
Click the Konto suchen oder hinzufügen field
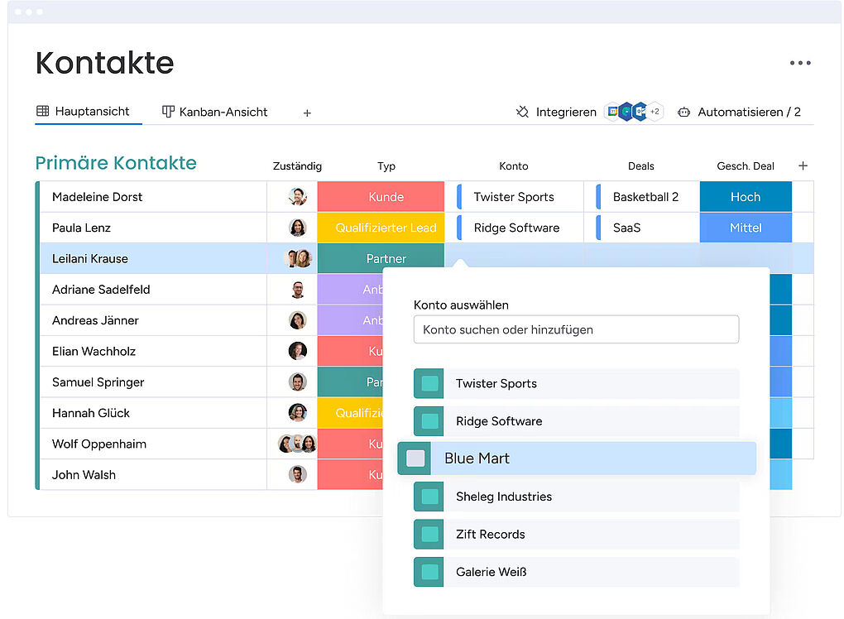(x=576, y=329)
